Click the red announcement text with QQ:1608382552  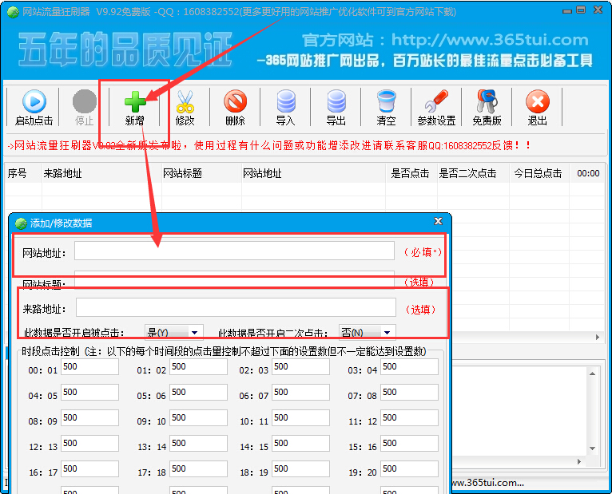tap(269, 146)
